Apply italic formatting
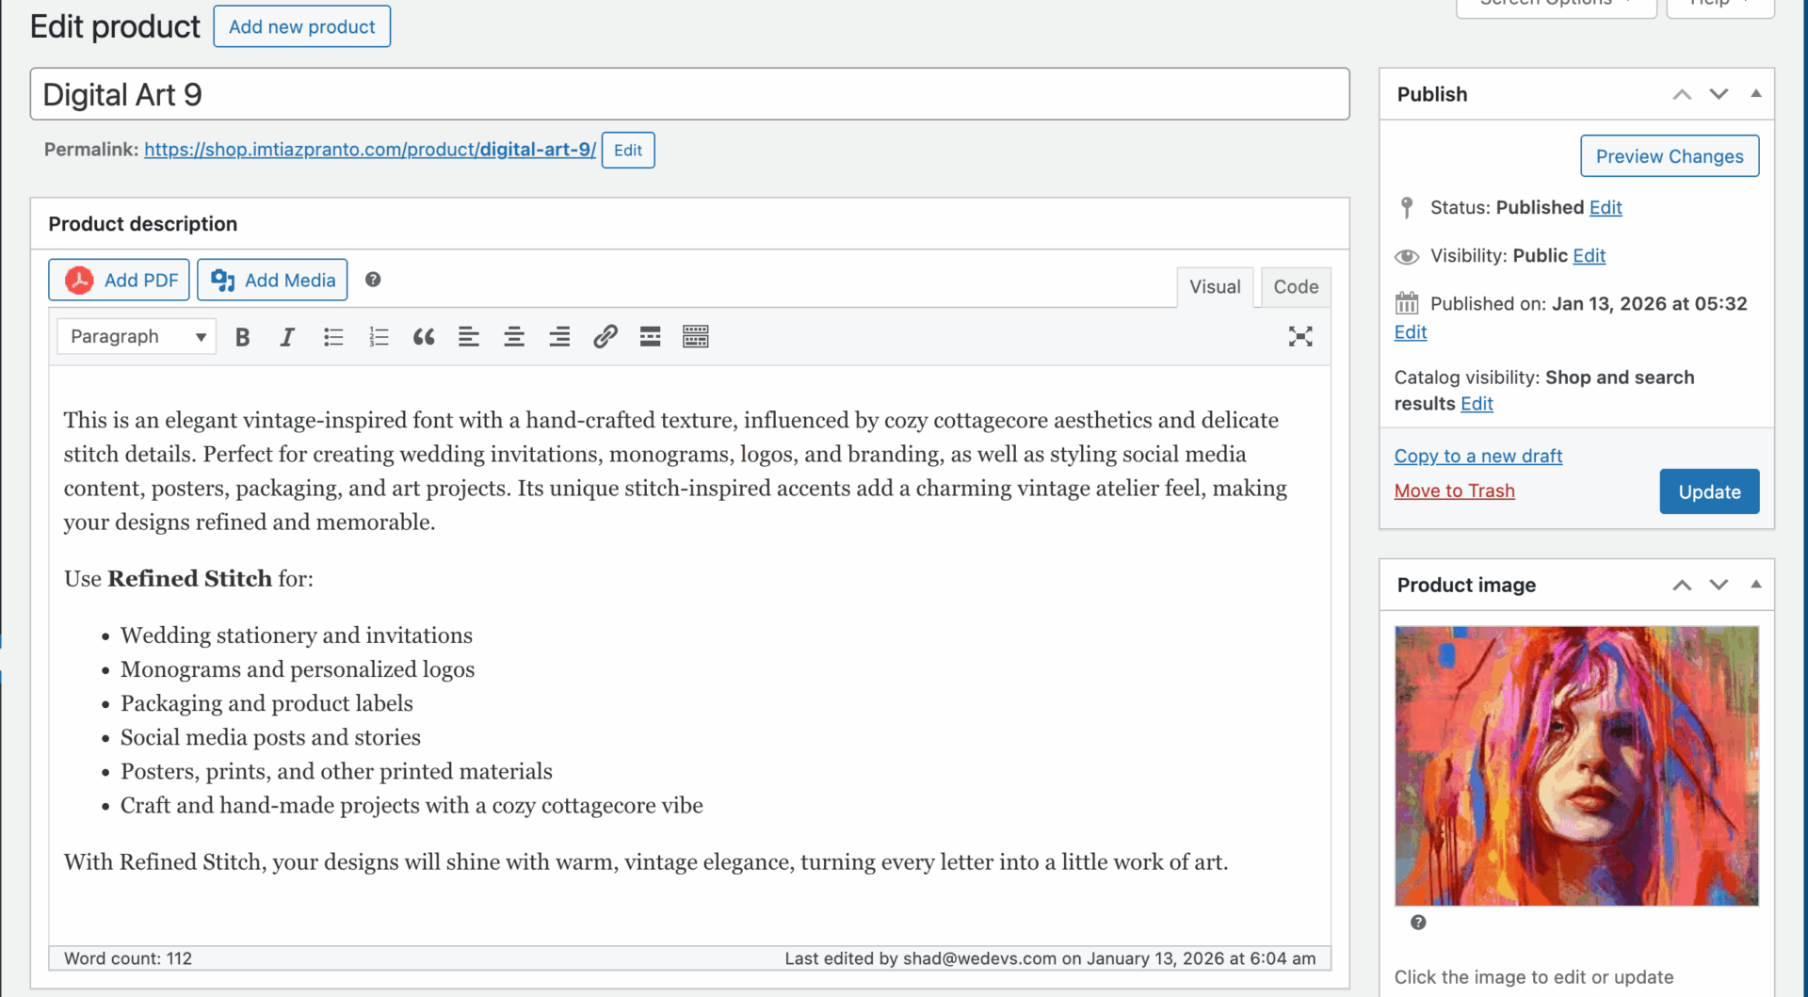The height and width of the screenshot is (997, 1808). (287, 336)
